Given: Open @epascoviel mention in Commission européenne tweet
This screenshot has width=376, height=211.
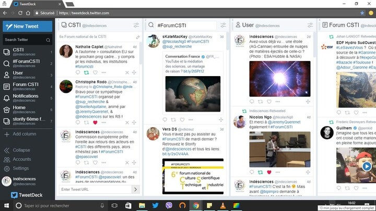Looking at the screenshot, I should 87,157.
